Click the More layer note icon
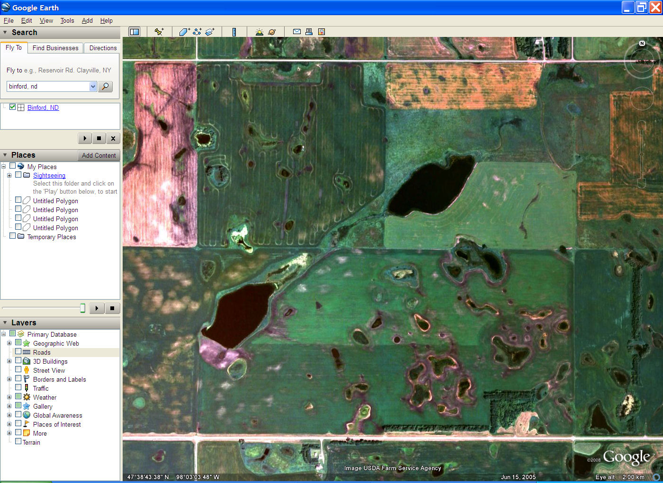 (x=27, y=433)
